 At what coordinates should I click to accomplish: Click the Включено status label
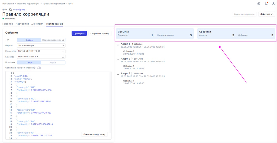pyautogui.click(x=10, y=19)
